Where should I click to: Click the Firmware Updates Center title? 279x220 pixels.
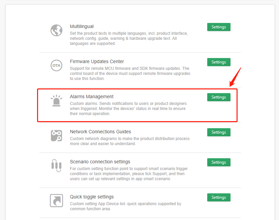(97, 61)
